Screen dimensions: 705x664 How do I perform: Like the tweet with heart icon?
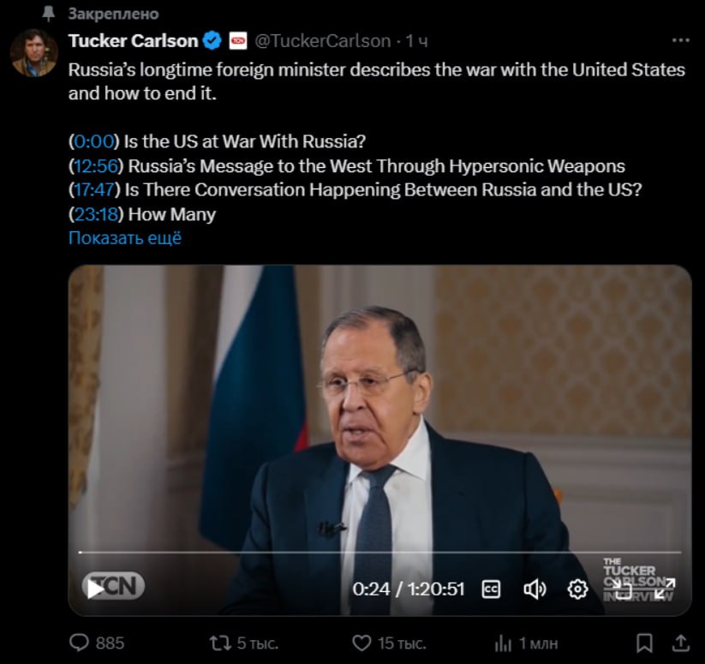point(363,643)
